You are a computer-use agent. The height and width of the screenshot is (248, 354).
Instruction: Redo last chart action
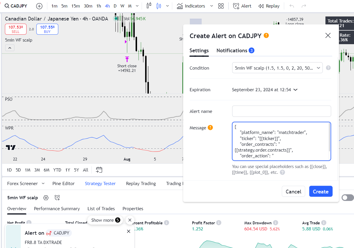click(304, 6)
